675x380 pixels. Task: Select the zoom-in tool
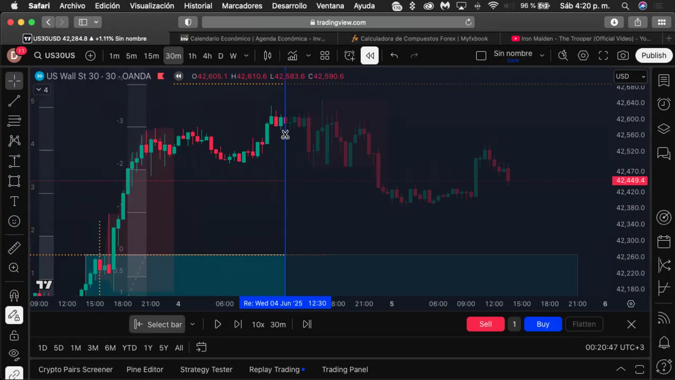14,268
